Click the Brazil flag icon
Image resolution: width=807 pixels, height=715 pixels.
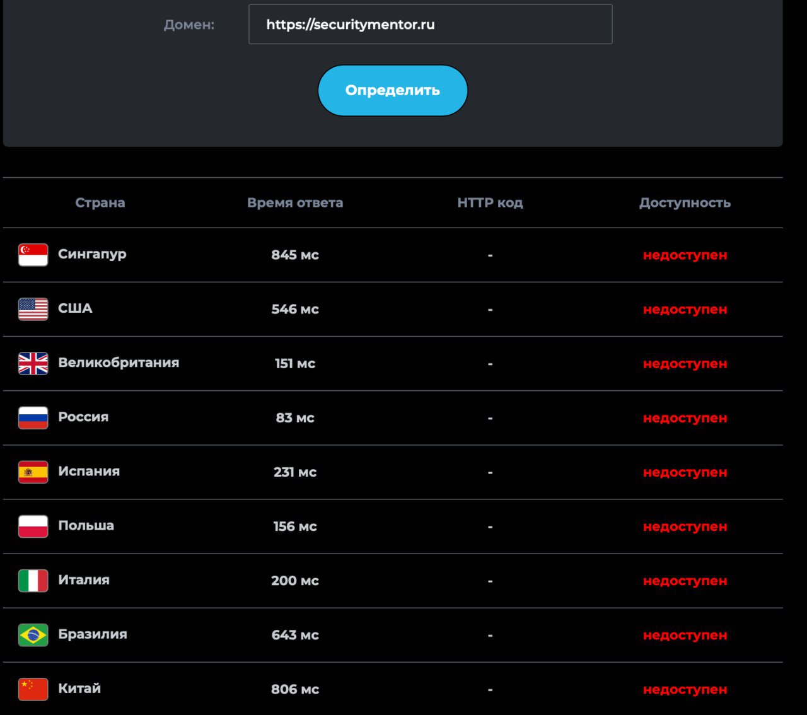[x=33, y=635]
